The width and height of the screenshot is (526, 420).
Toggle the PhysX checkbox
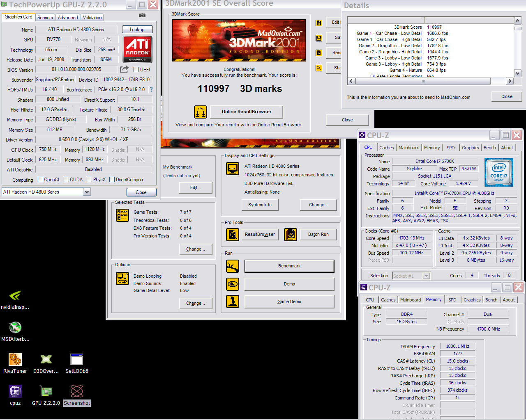[x=89, y=179]
